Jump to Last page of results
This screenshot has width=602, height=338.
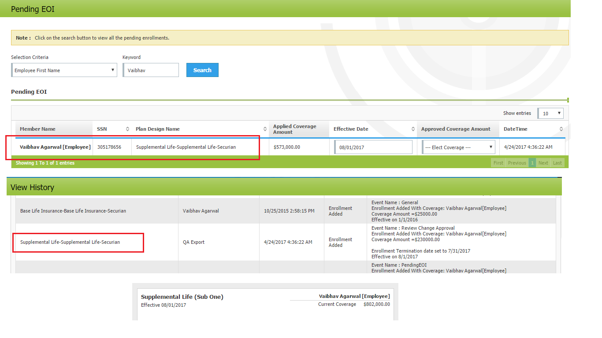(557, 163)
